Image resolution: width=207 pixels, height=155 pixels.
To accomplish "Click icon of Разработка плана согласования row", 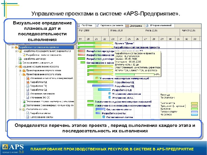I will pyautogui.click(x=24, y=55).
